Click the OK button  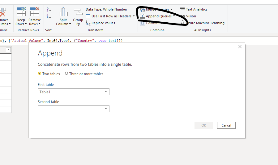tap(204, 125)
